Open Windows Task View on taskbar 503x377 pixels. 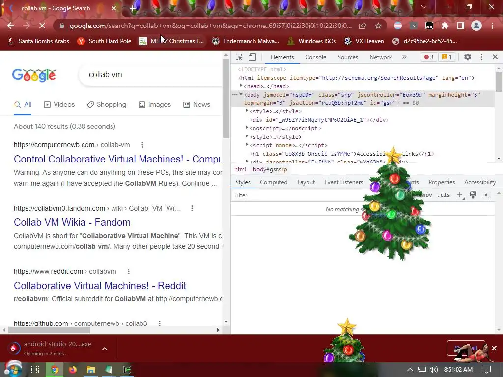click(35, 370)
